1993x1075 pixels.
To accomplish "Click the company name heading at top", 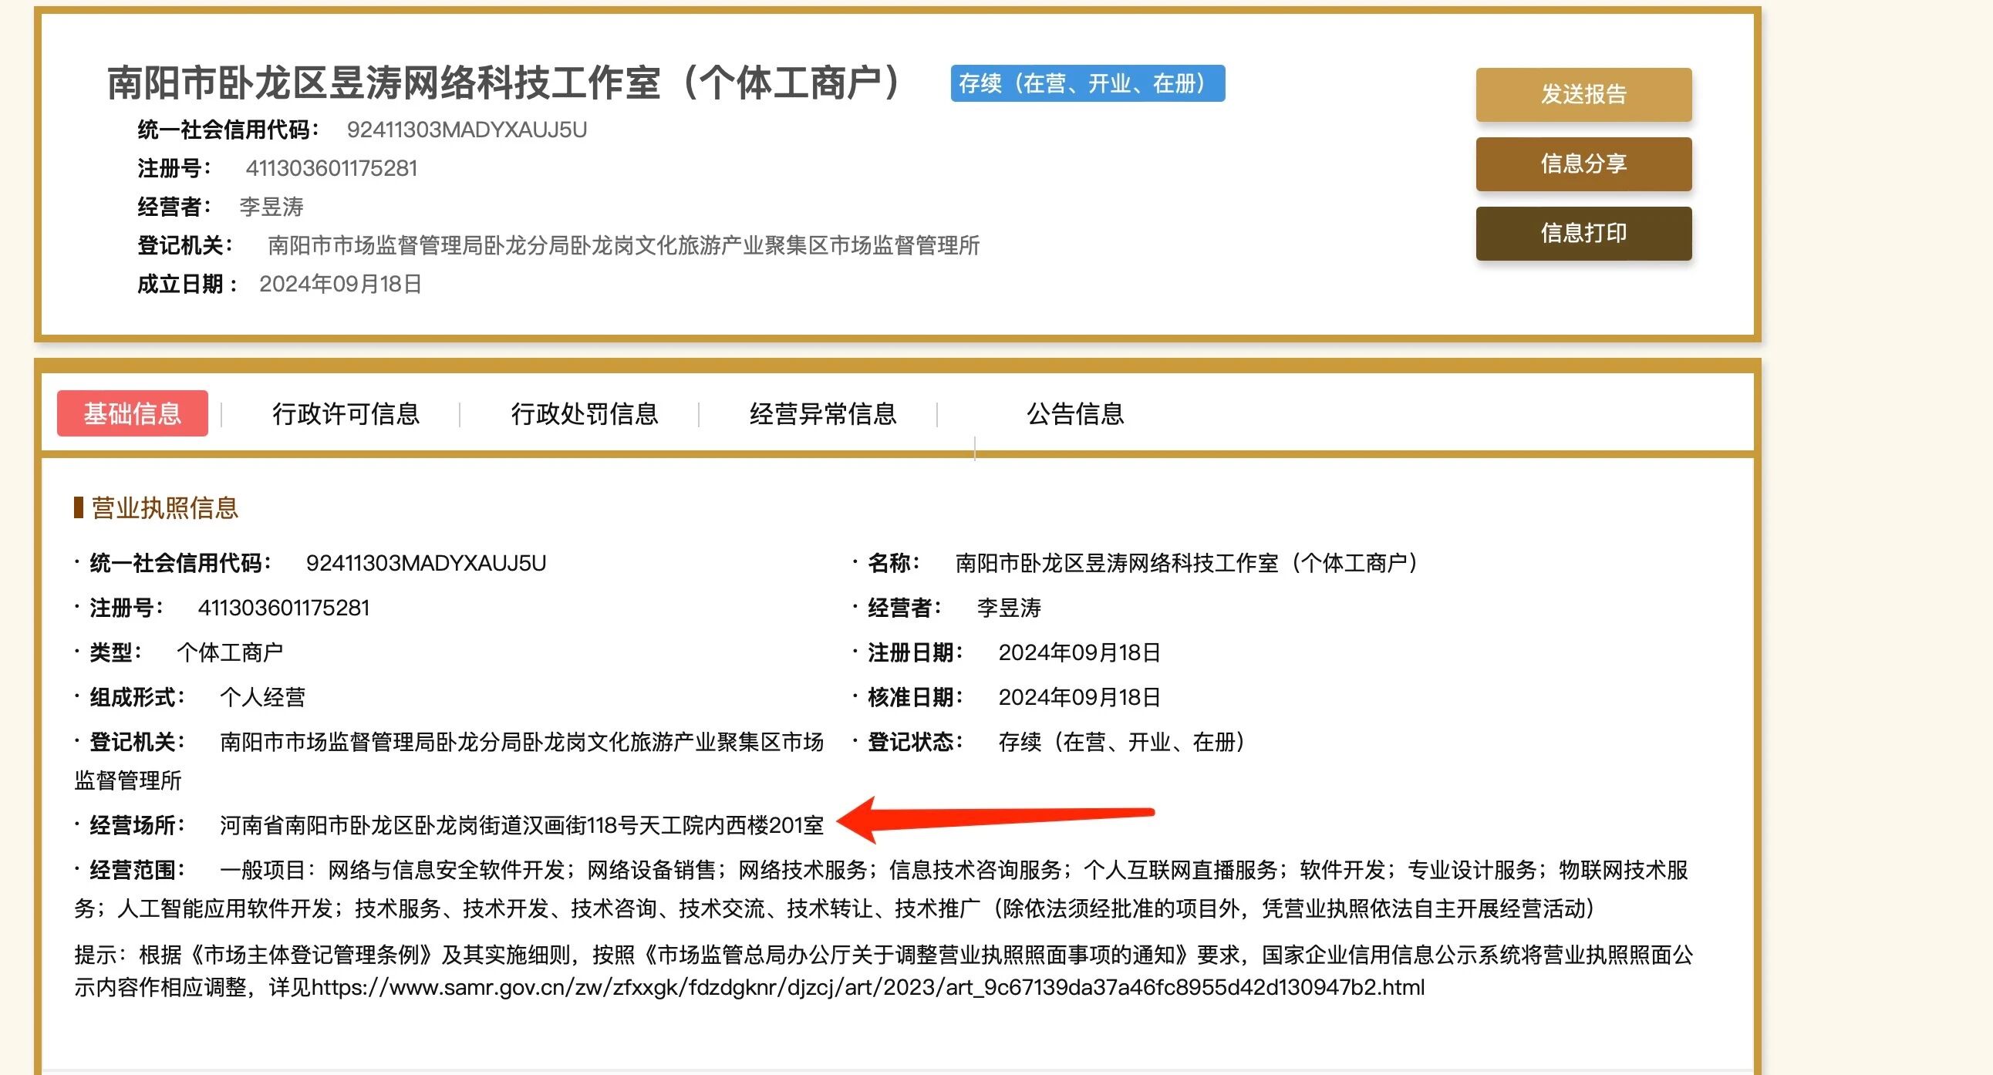I will pyautogui.click(x=503, y=83).
